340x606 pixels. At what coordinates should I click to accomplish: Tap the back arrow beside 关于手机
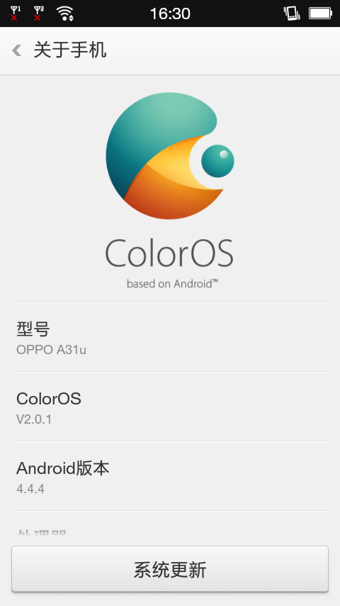[x=16, y=50]
